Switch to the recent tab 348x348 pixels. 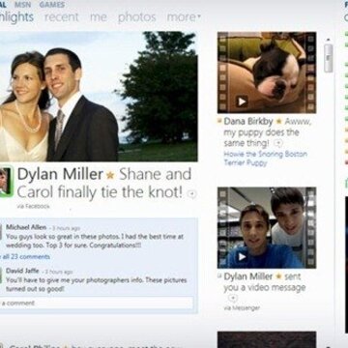(x=62, y=17)
